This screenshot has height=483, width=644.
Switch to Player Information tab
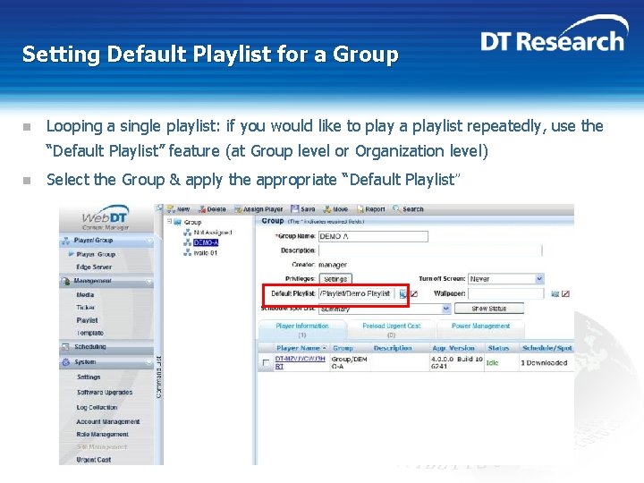pos(302,330)
